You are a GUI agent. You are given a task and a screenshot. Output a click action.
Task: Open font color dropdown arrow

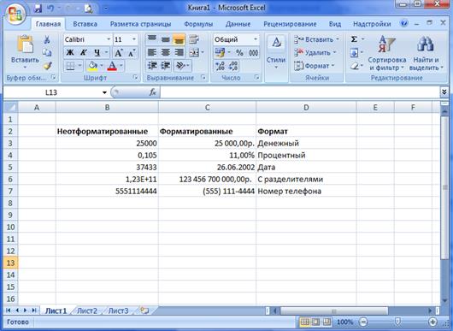[x=121, y=66]
